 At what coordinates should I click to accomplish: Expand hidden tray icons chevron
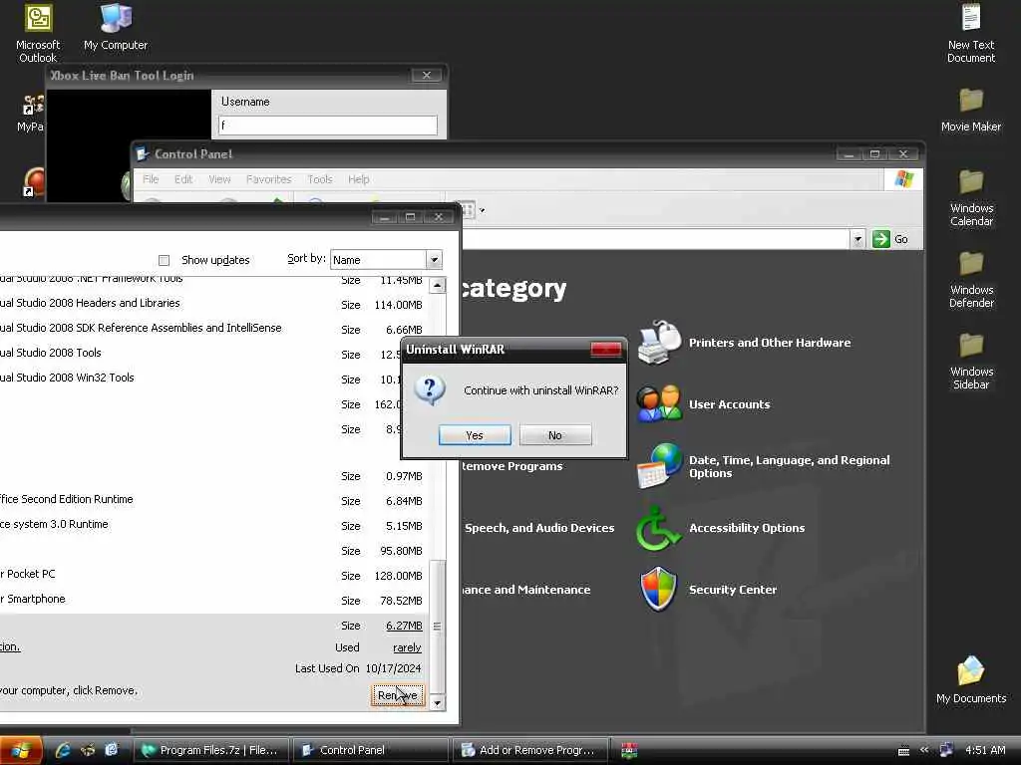(924, 750)
